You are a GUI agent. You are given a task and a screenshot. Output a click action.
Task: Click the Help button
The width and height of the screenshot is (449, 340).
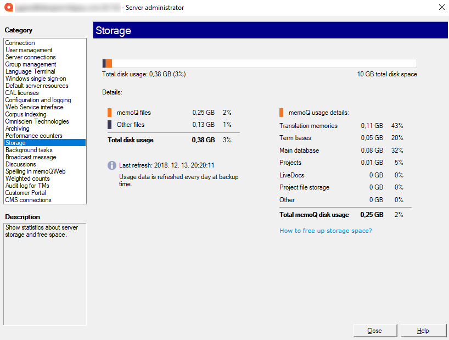pyautogui.click(x=423, y=330)
